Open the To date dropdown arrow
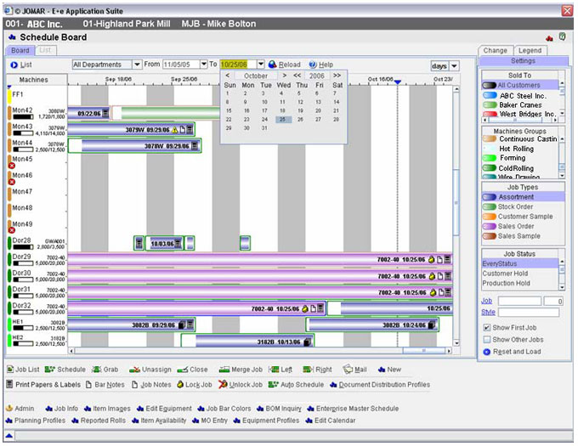 (x=261, y=65)
